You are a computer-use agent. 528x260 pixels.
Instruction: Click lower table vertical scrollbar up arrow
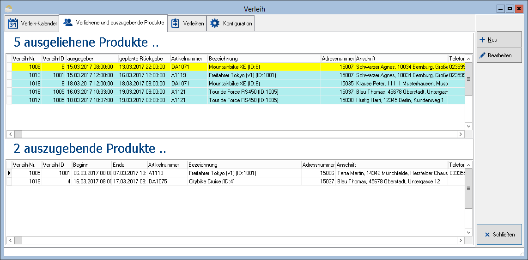click(x=469, y=165)
